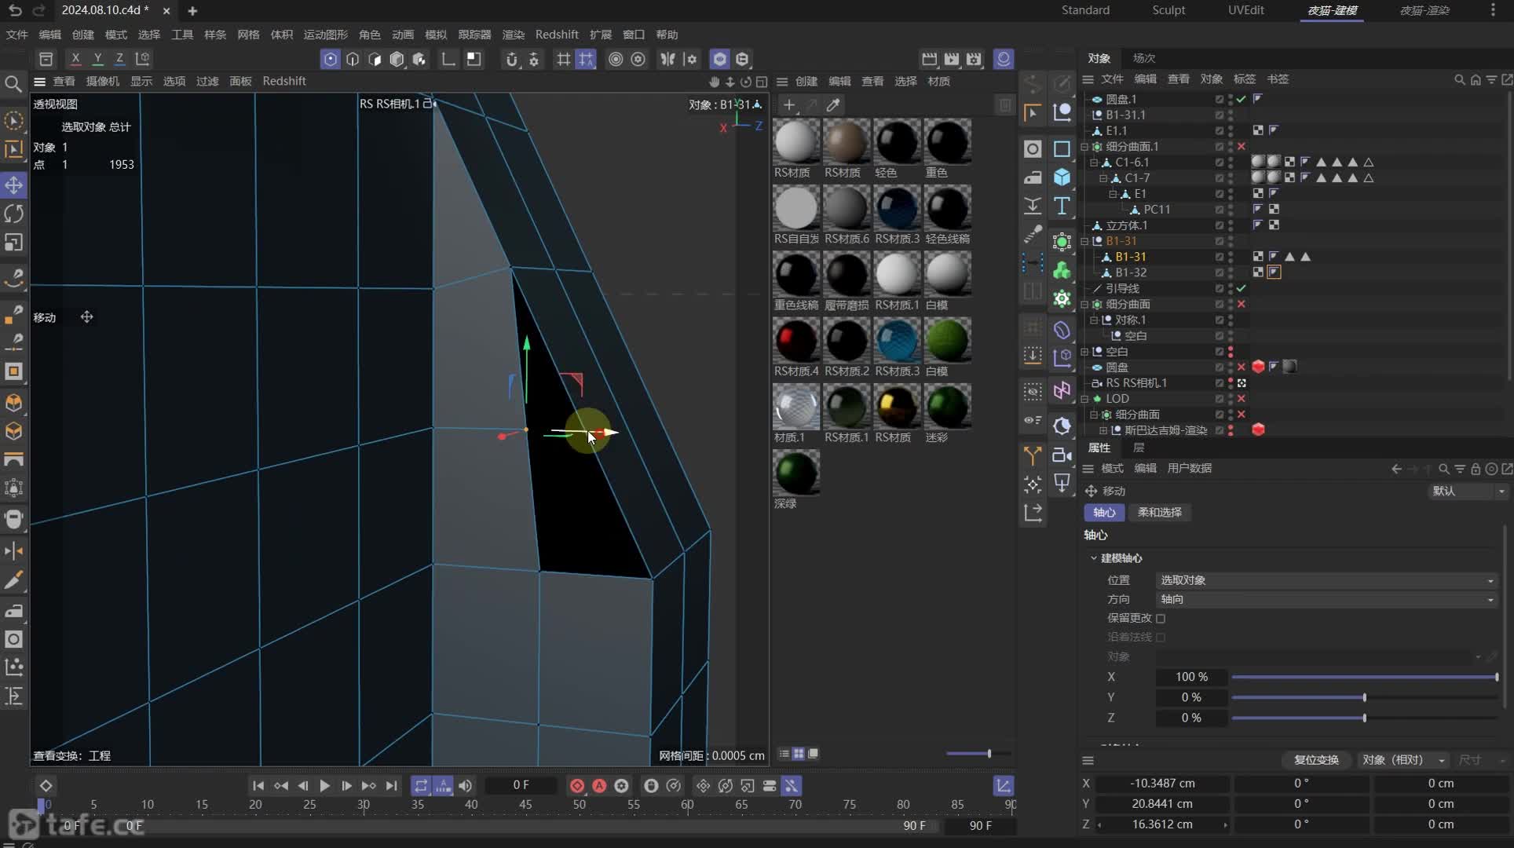Select the 轴心 tab button
Viewport: 1514px width, 848px height.
[1104, 513]
